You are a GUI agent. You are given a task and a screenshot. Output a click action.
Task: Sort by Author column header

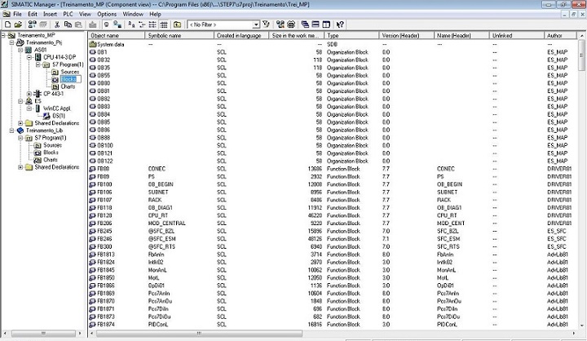pyautogui.click(x=560, y=36)
